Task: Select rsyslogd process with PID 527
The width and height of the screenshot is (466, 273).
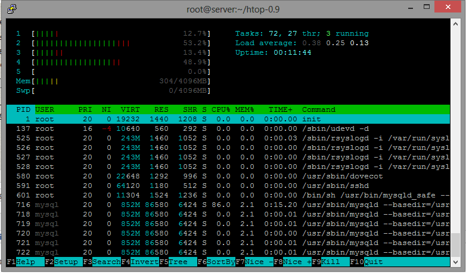Action: coord(228,157)
